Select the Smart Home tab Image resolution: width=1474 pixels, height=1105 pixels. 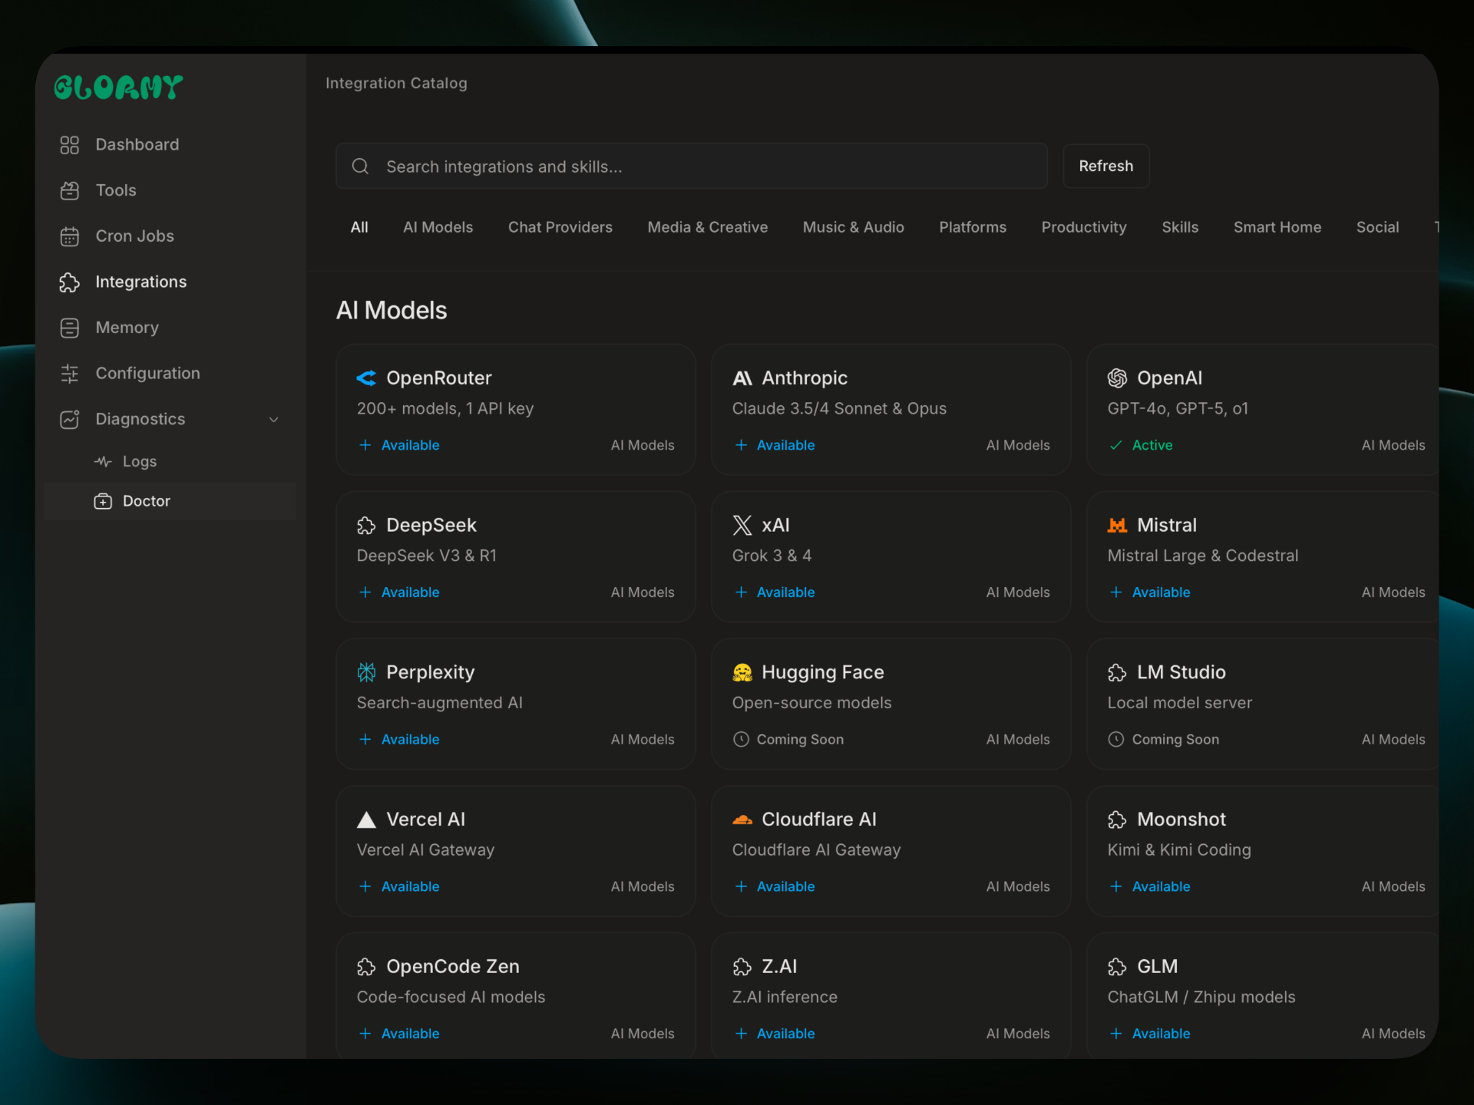click(x=1277, y=227)
